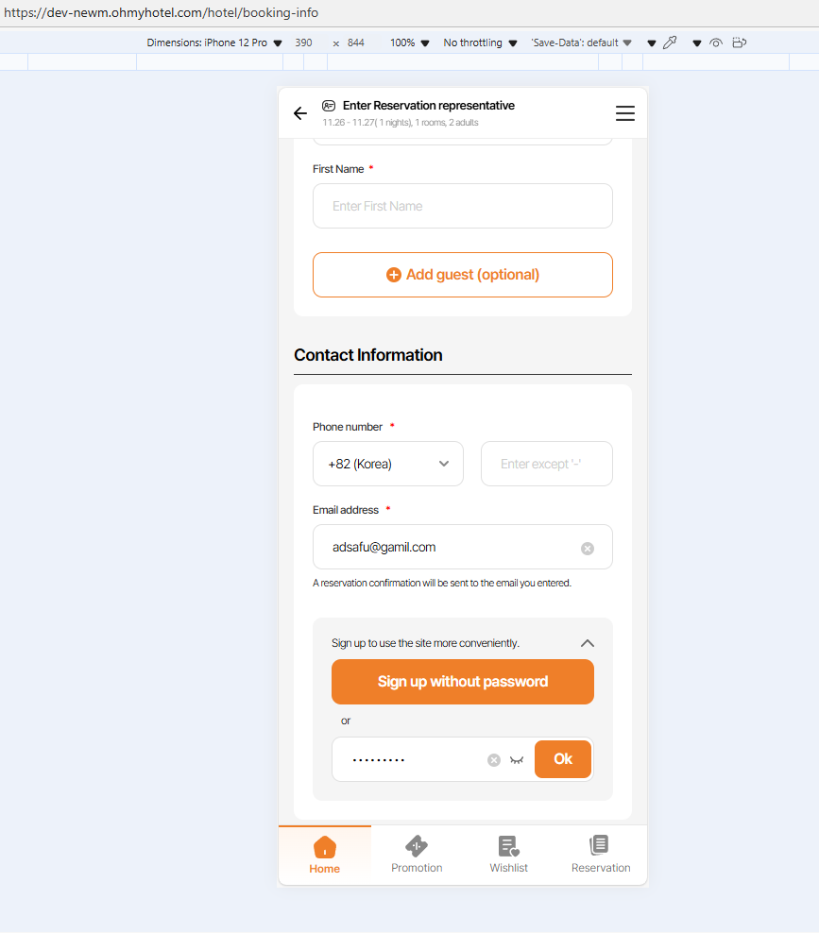Click the DevTools rotate device icon

click(740, 42)
